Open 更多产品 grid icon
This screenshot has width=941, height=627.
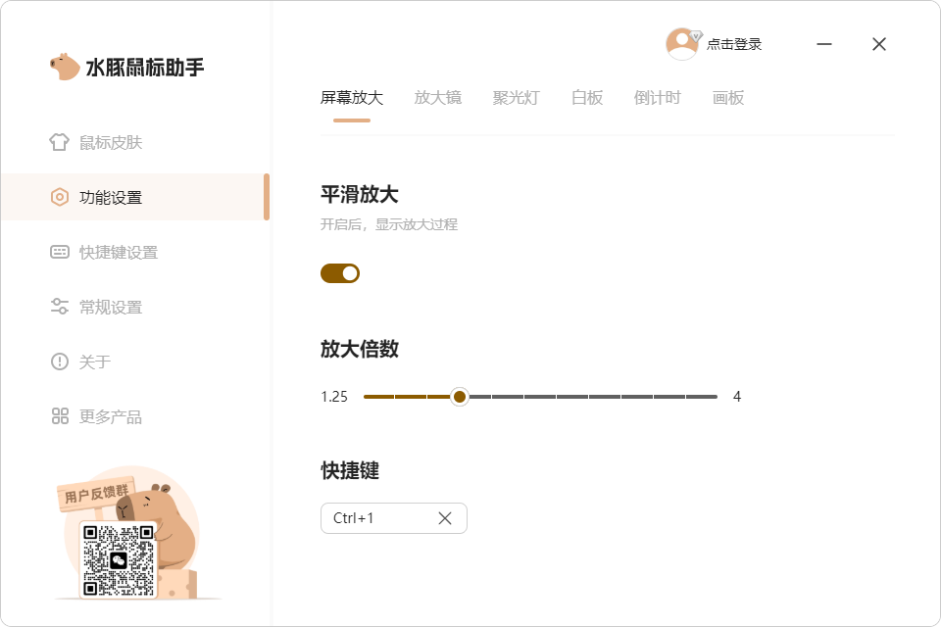click(x=60, y=416)
